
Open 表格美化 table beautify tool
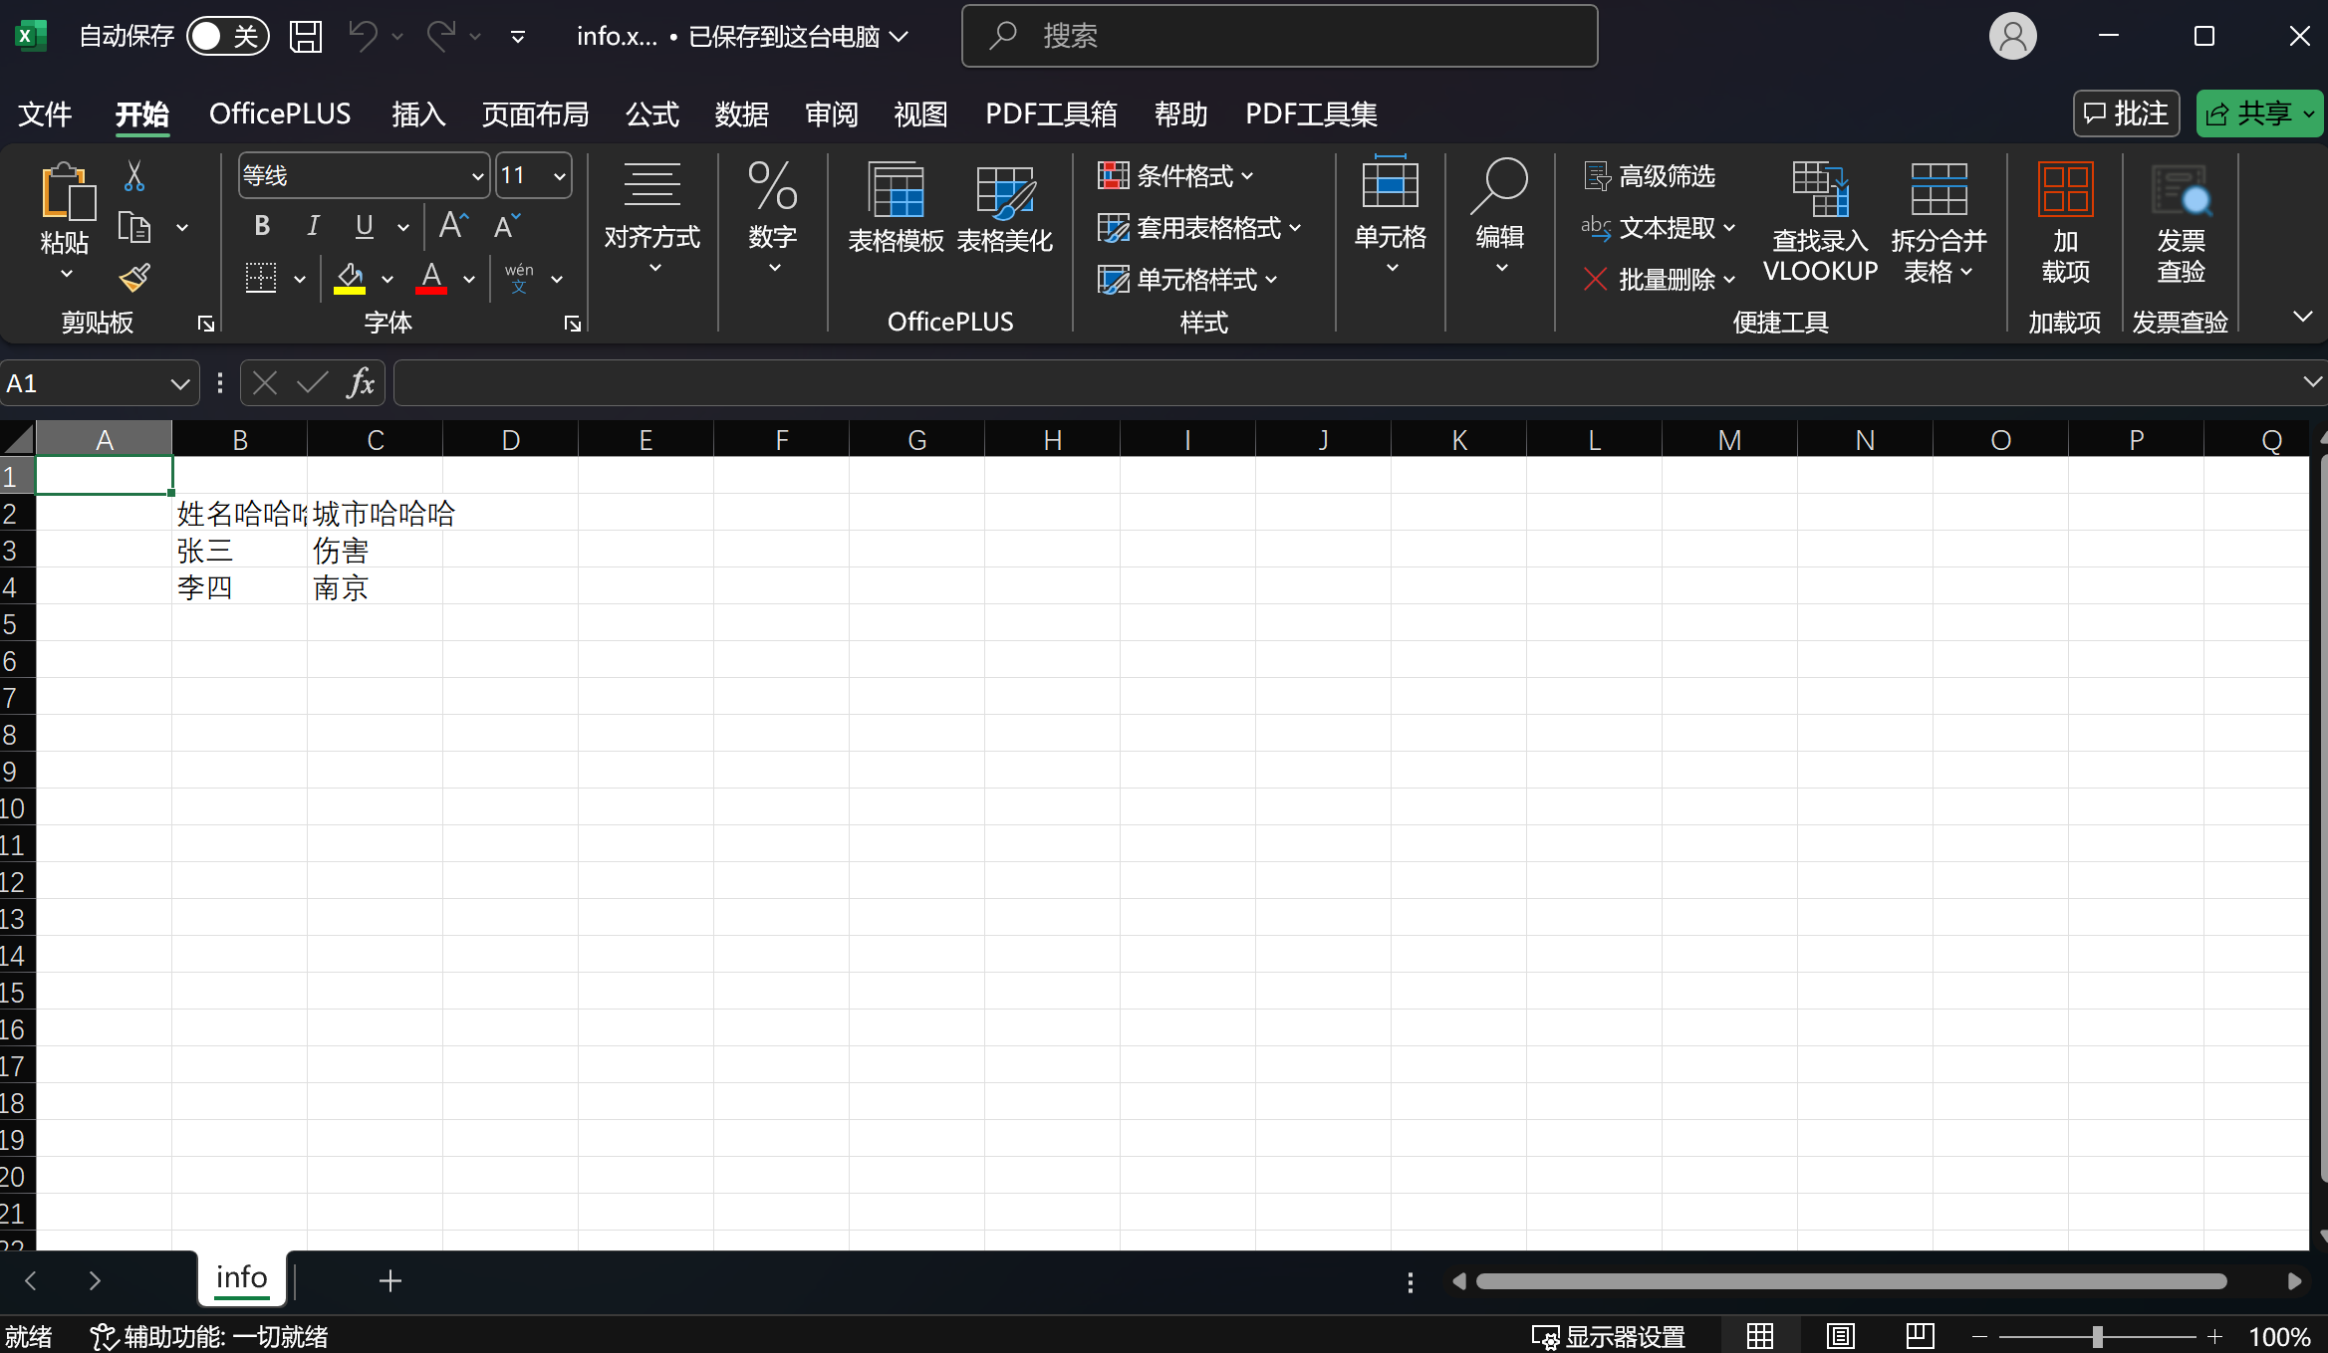[1005, 208]
